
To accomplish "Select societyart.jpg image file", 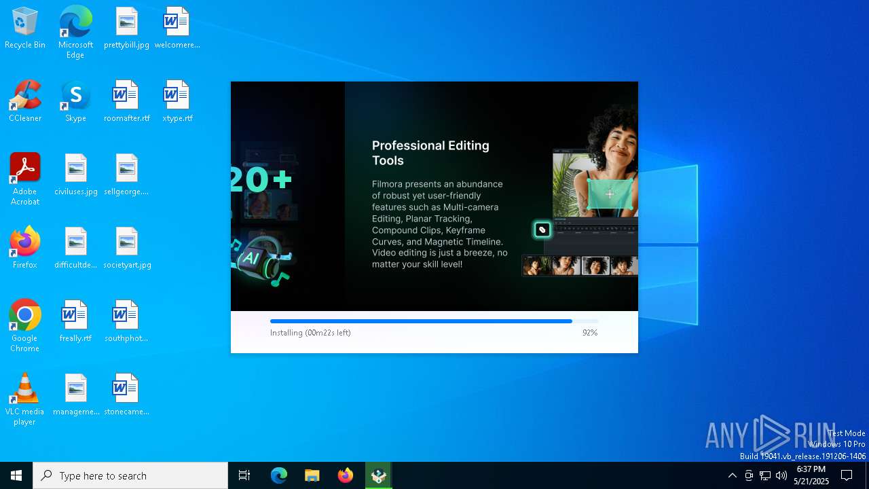I will click(126, 248).
